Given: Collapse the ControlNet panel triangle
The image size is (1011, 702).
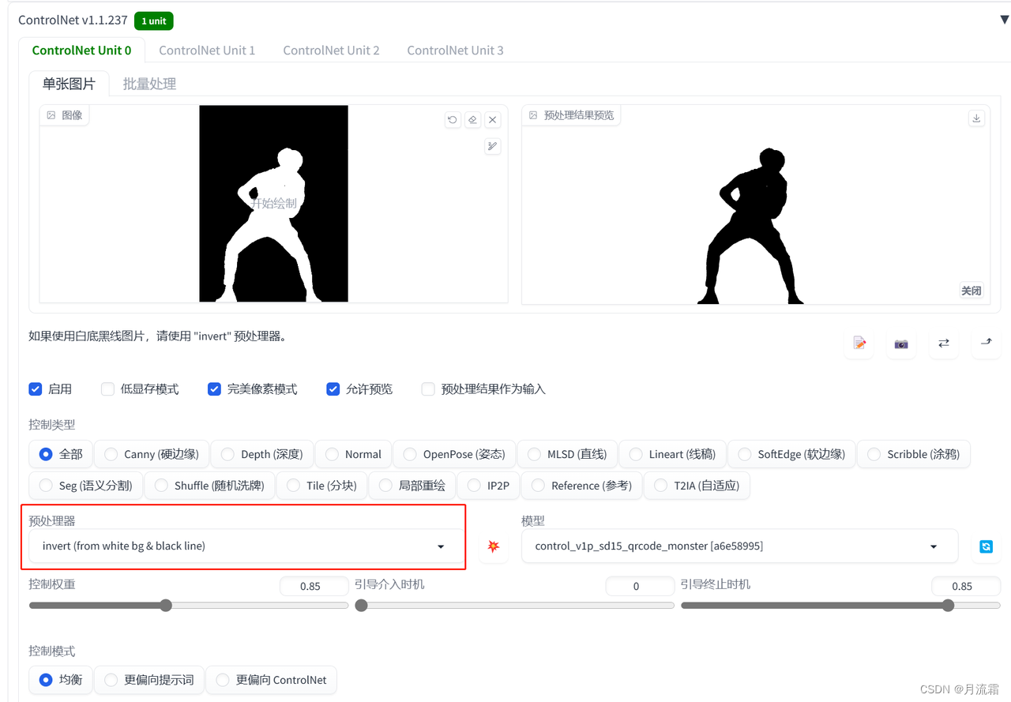Looking at the screenshot, I should tap(1005, 20).
